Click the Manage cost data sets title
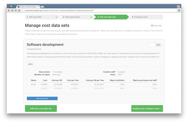 point(47,25)
